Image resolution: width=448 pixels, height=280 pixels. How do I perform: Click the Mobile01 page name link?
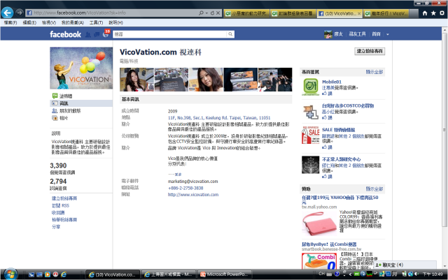332,82
